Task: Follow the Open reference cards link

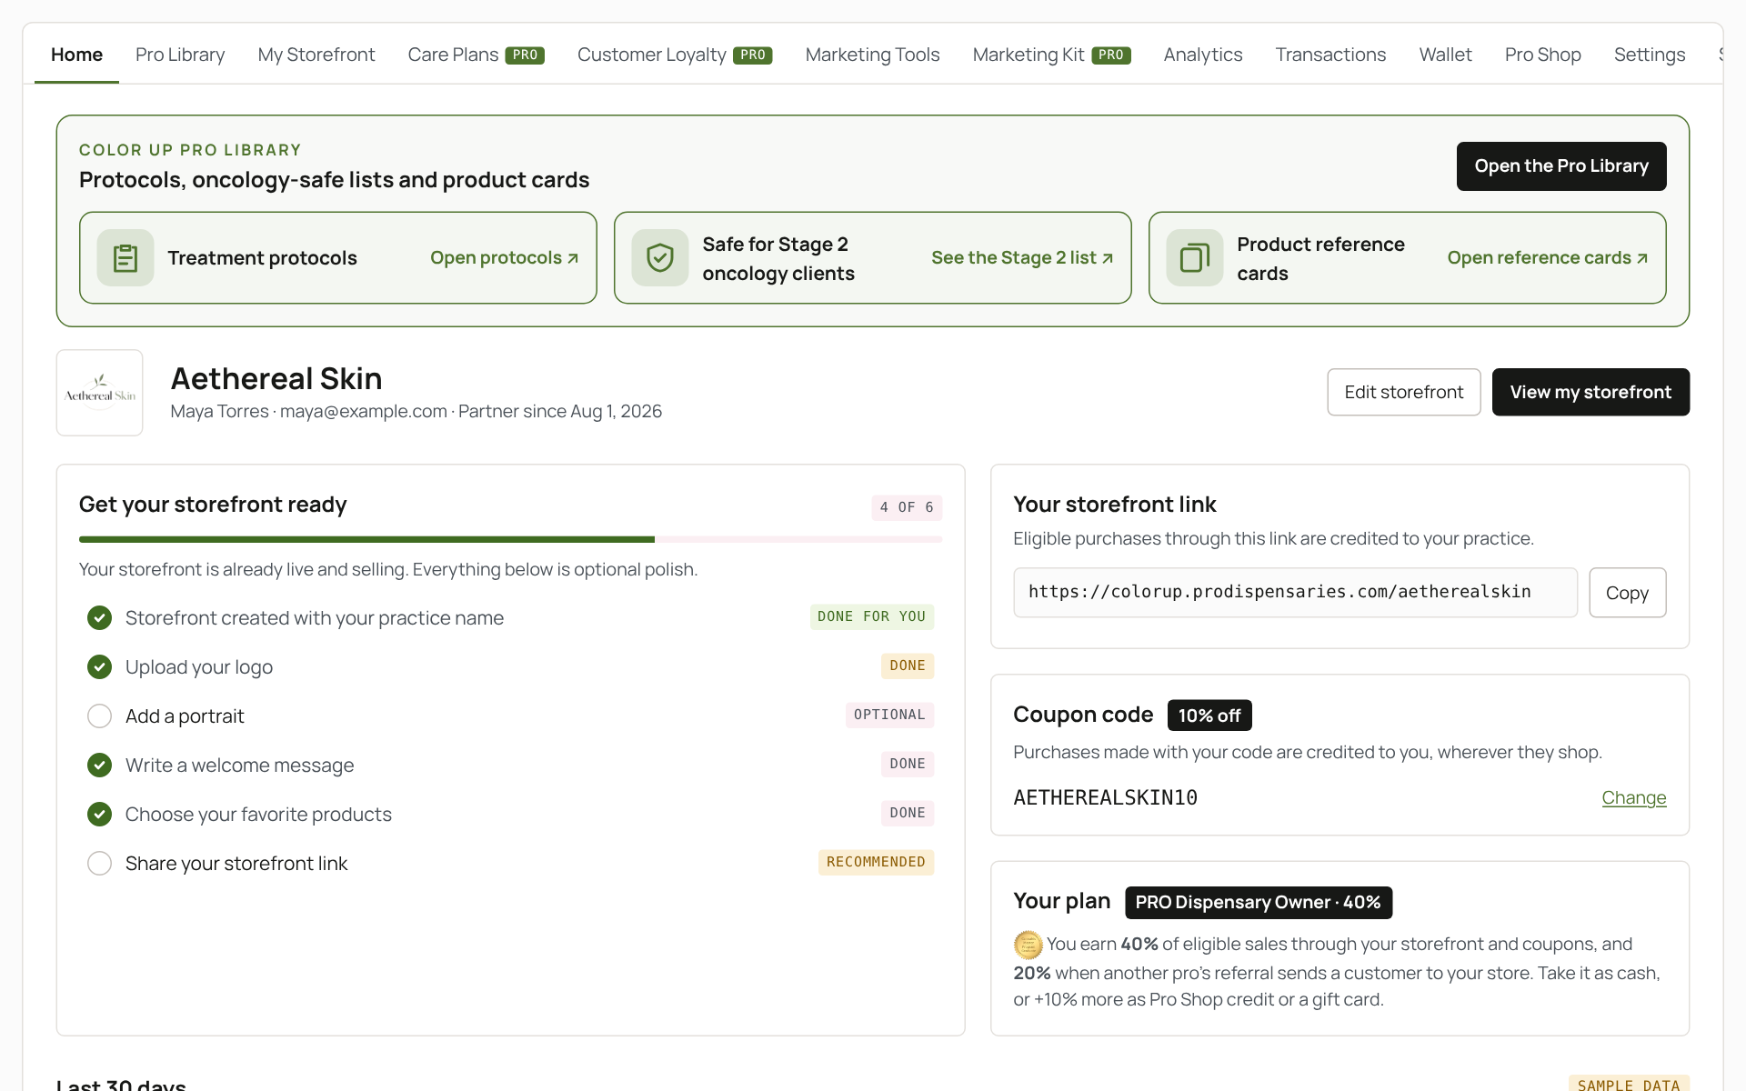Action: 1548,258
